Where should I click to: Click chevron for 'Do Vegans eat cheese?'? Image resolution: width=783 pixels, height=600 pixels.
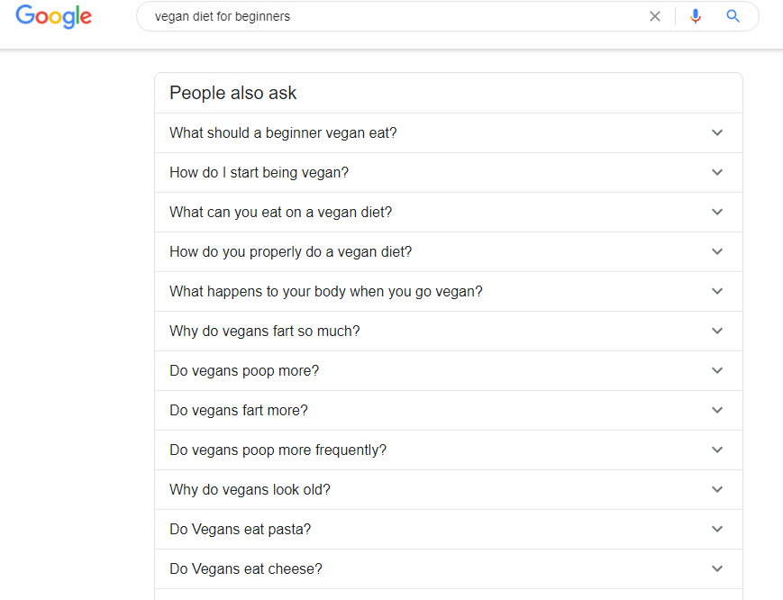[x=717, y=568]
